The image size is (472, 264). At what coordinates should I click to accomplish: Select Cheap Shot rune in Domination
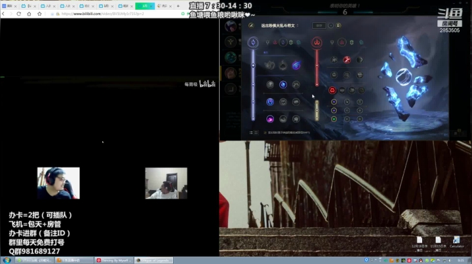[334, 60]
